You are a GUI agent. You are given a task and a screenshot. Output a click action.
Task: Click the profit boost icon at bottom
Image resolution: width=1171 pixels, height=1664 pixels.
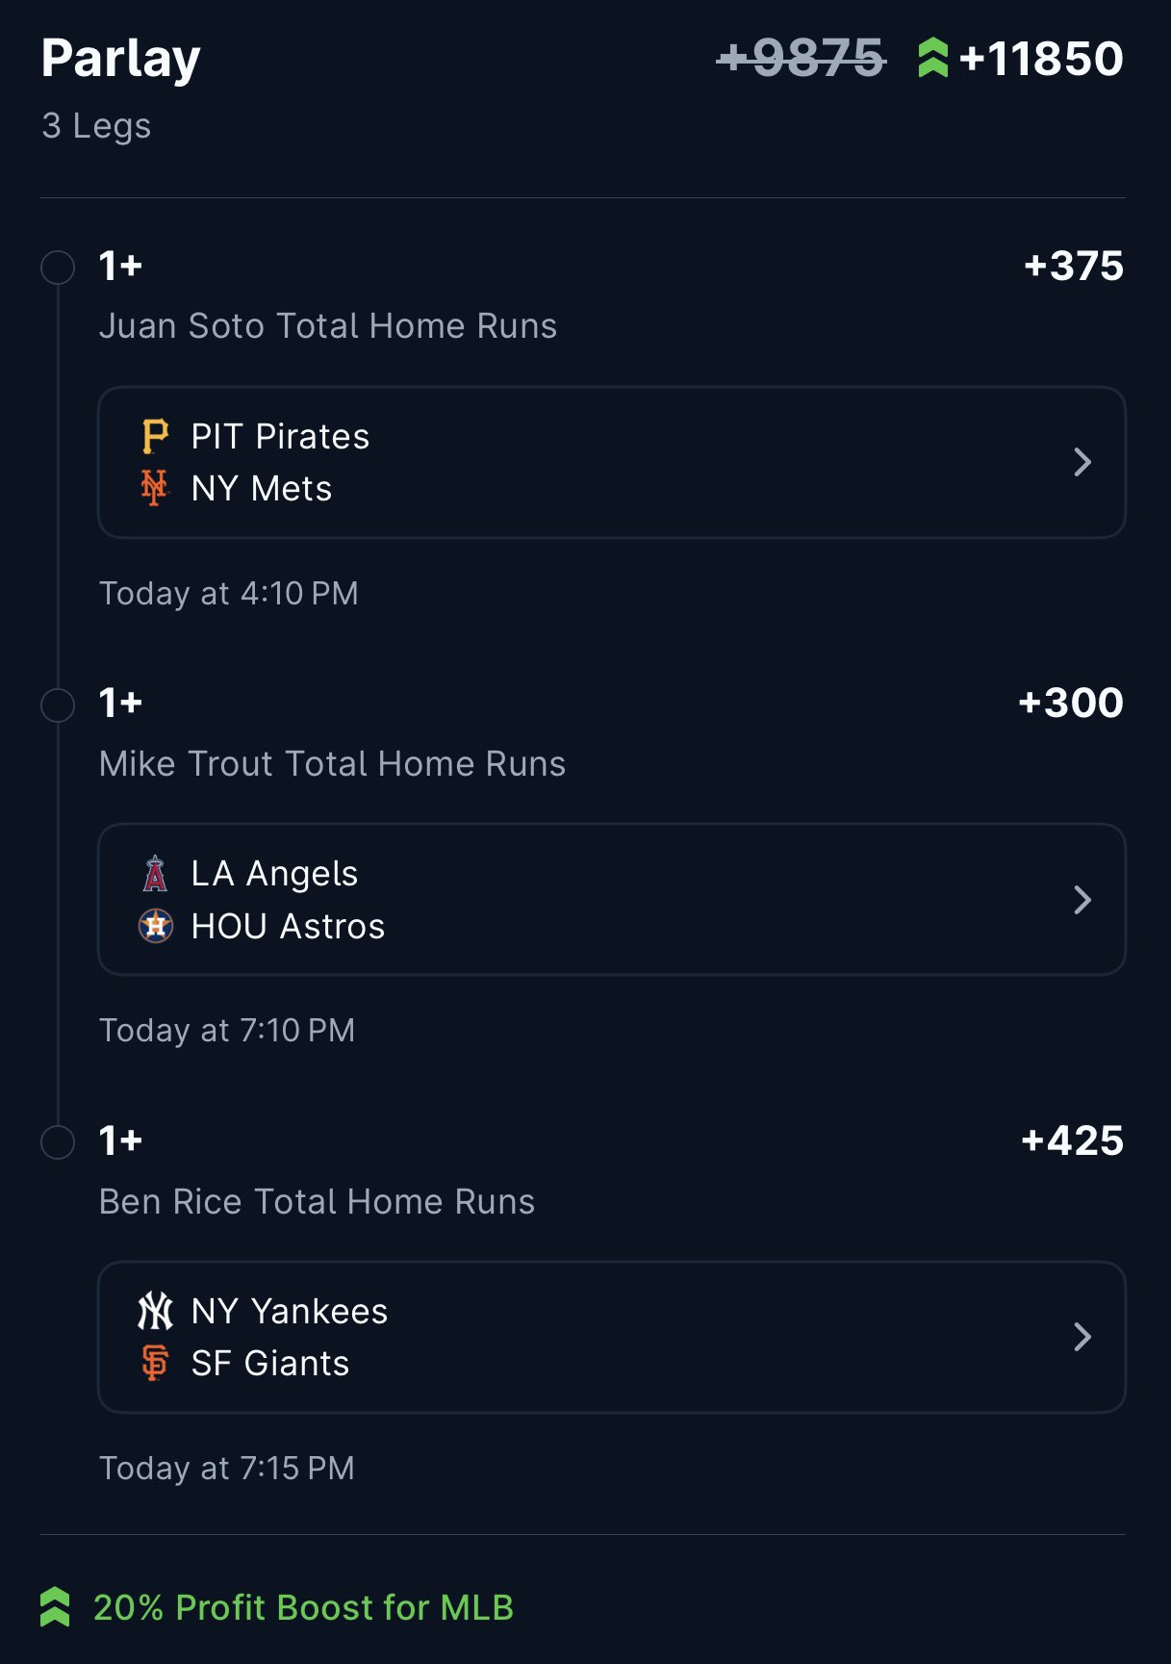55,1607
